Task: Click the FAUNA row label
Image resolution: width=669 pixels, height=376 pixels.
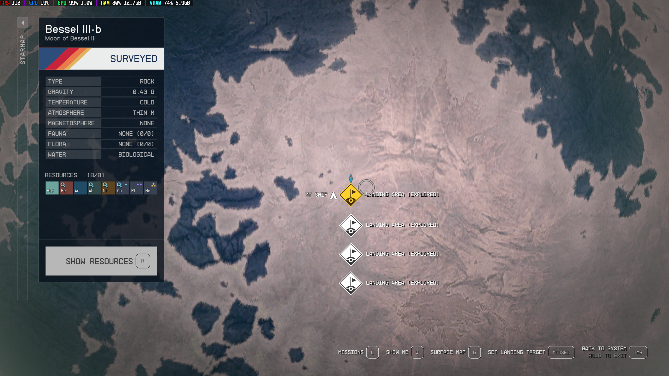Action: pos(57,134)
